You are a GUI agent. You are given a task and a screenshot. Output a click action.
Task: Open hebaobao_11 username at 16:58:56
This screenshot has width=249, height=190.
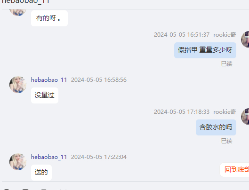coord(49,80)
